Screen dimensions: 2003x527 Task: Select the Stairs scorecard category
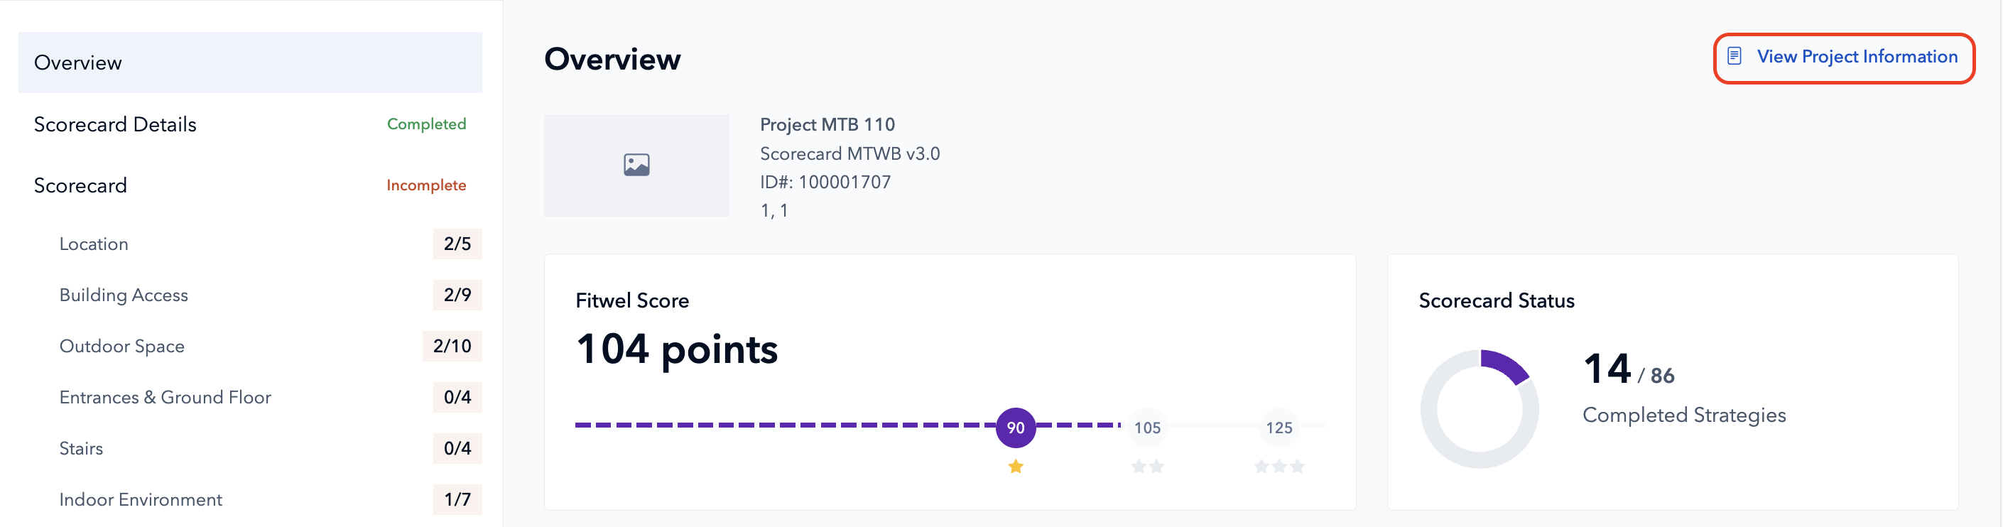coord(81,448)
